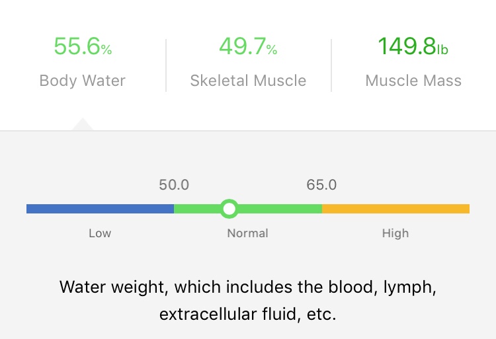Click the yellow High range segment
496x339 pixels.
tap(395, 209)
